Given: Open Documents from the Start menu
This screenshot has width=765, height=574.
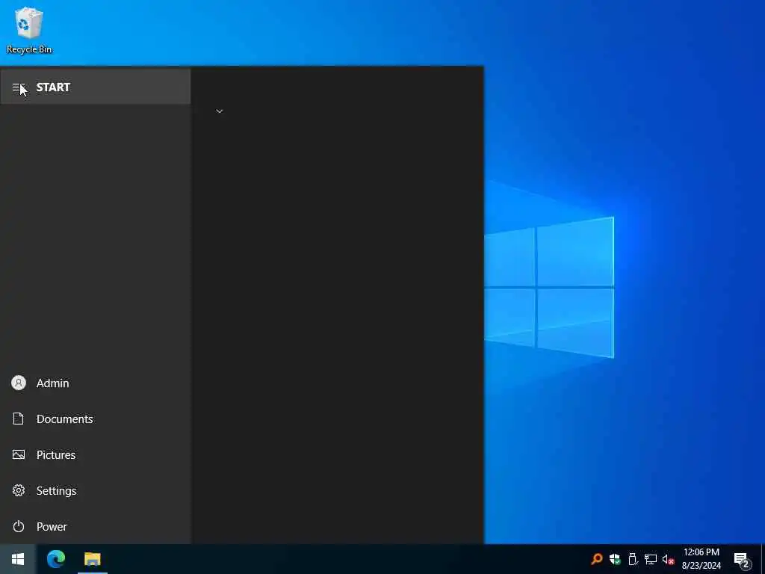Looking at the screenshot, I should (95, 419).
